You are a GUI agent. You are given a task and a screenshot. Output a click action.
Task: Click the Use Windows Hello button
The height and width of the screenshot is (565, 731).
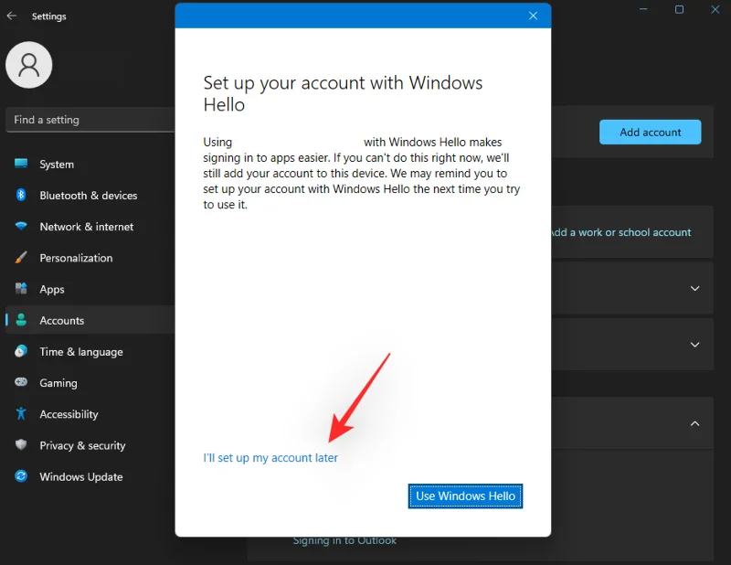click(465, 496)
